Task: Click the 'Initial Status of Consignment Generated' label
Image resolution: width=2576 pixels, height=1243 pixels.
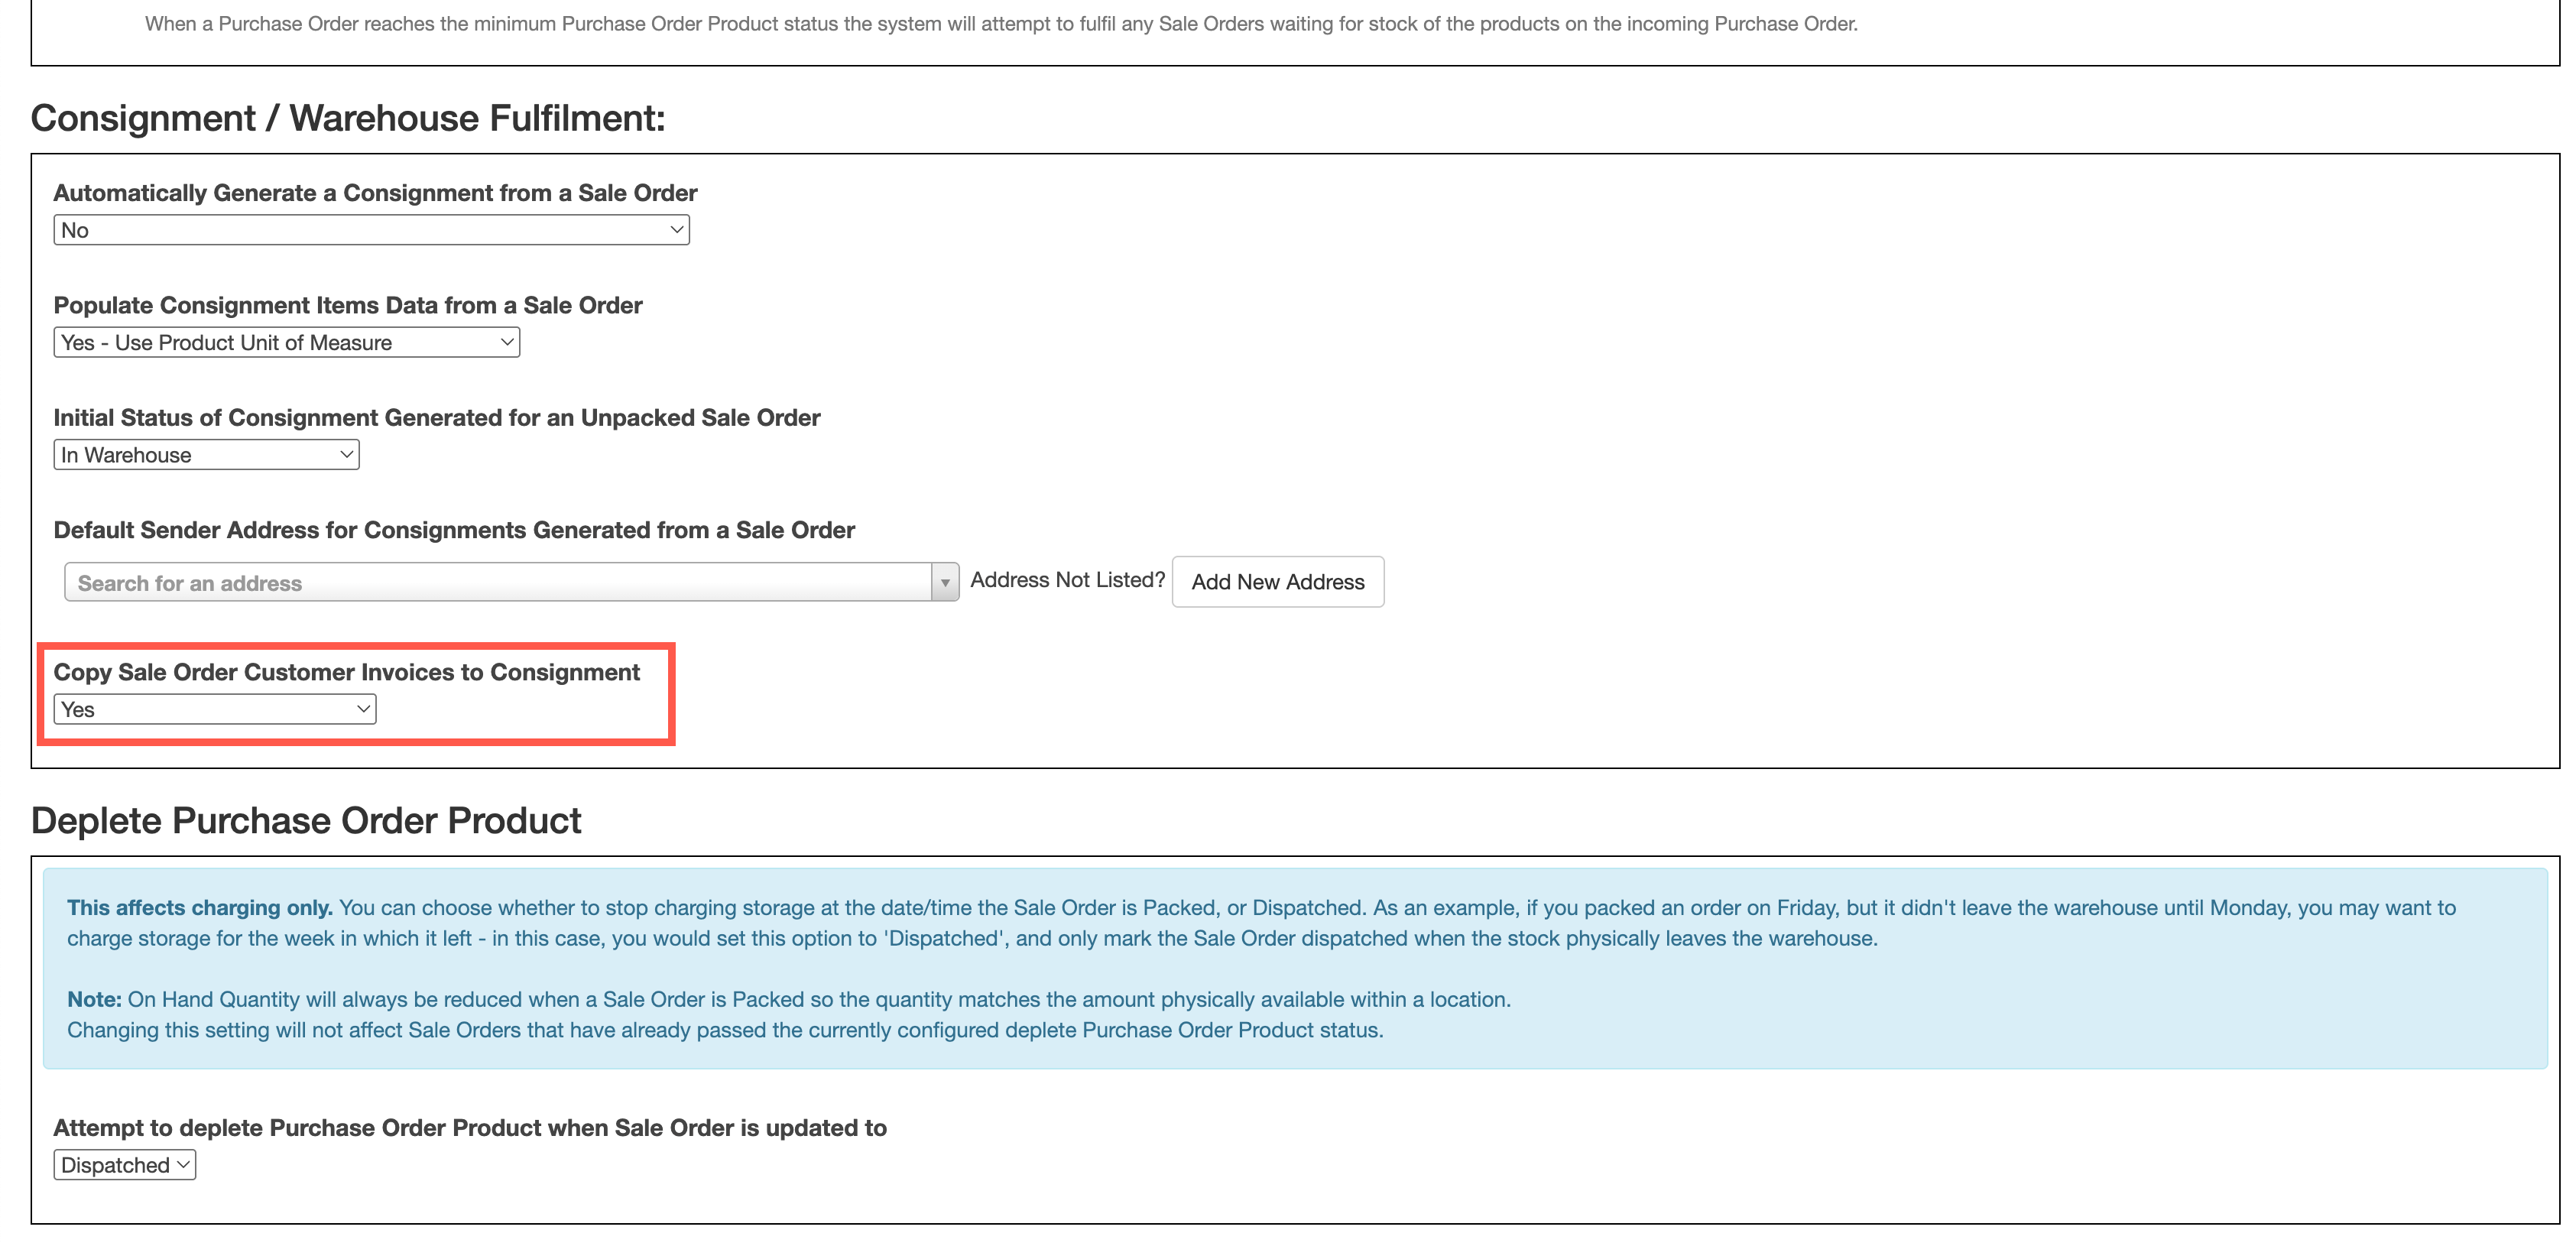Action: point(436,418)
